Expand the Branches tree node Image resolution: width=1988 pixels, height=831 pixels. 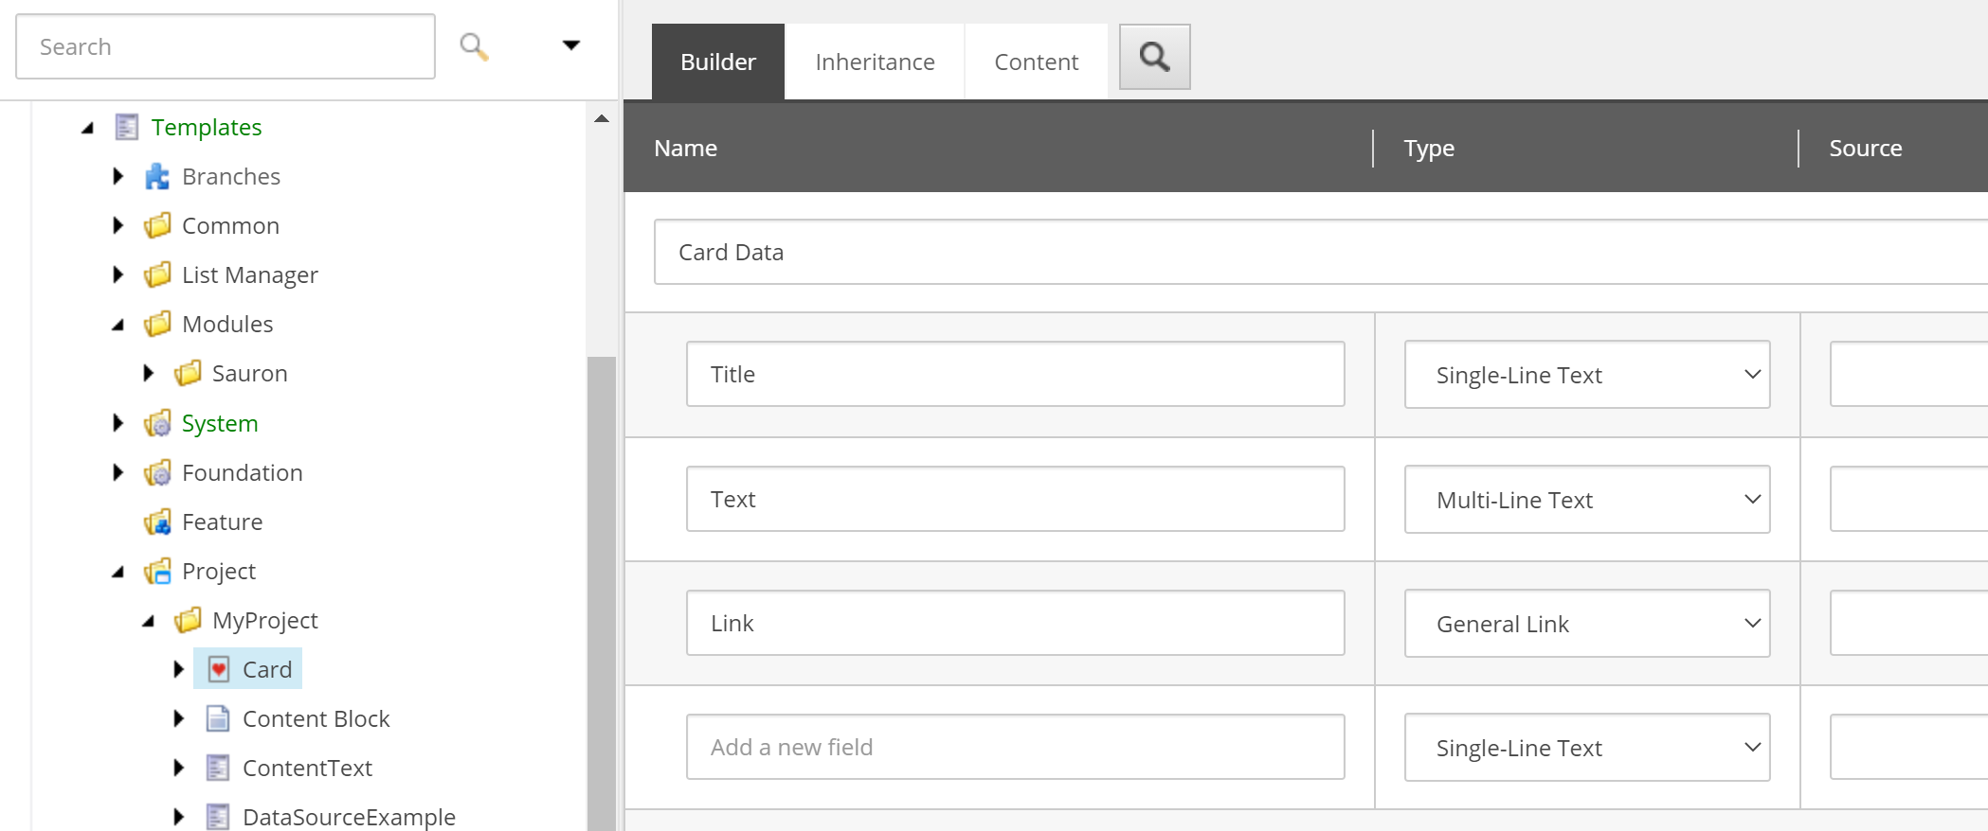117,176
